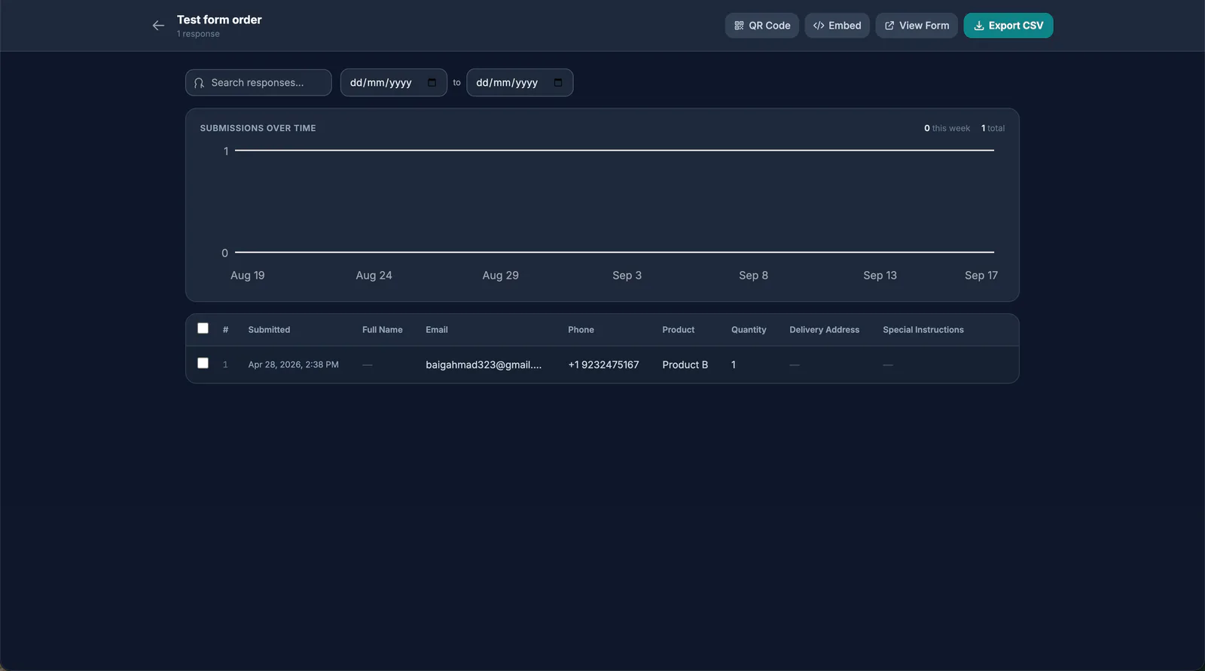The width and height of the screenshot is (1205, 671).
Task: Toggle the select-all checkbox in table header
Action: pos(203,328)
